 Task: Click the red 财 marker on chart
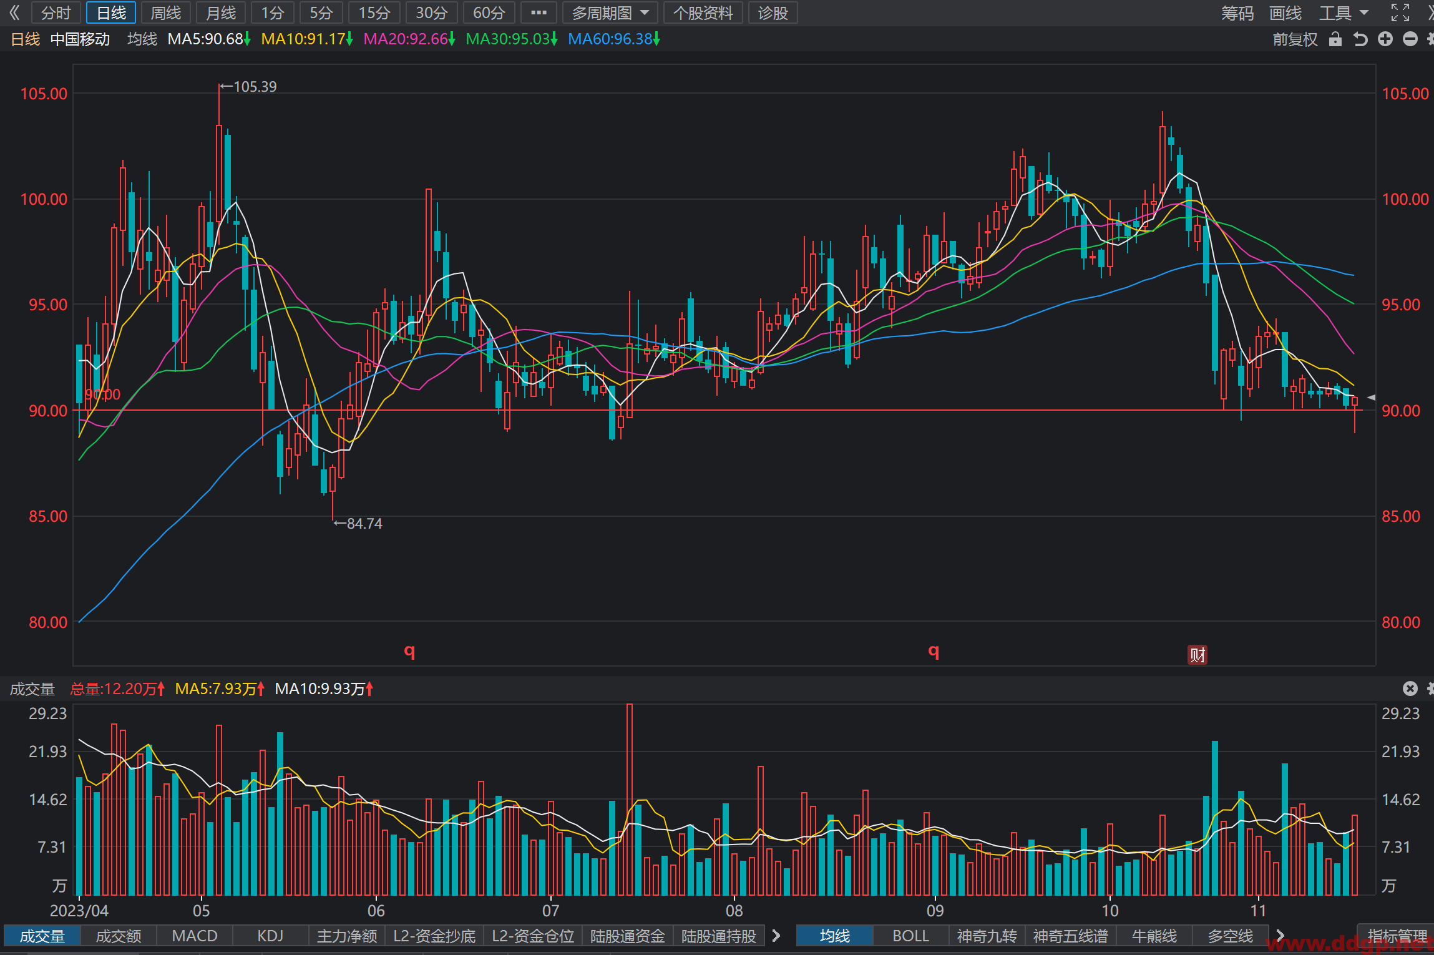[x=1197, y=655]
